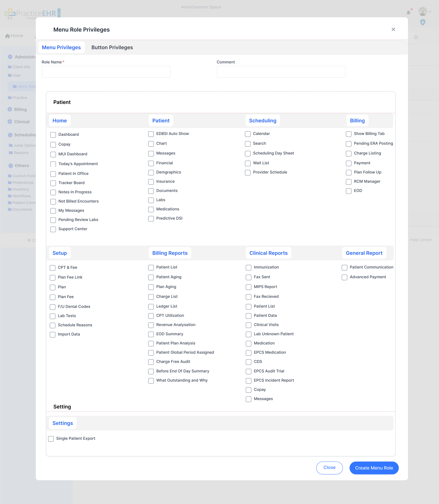The image size is (439, 504).
Task: Tick Immunization report checkbox
Action: 249,268
